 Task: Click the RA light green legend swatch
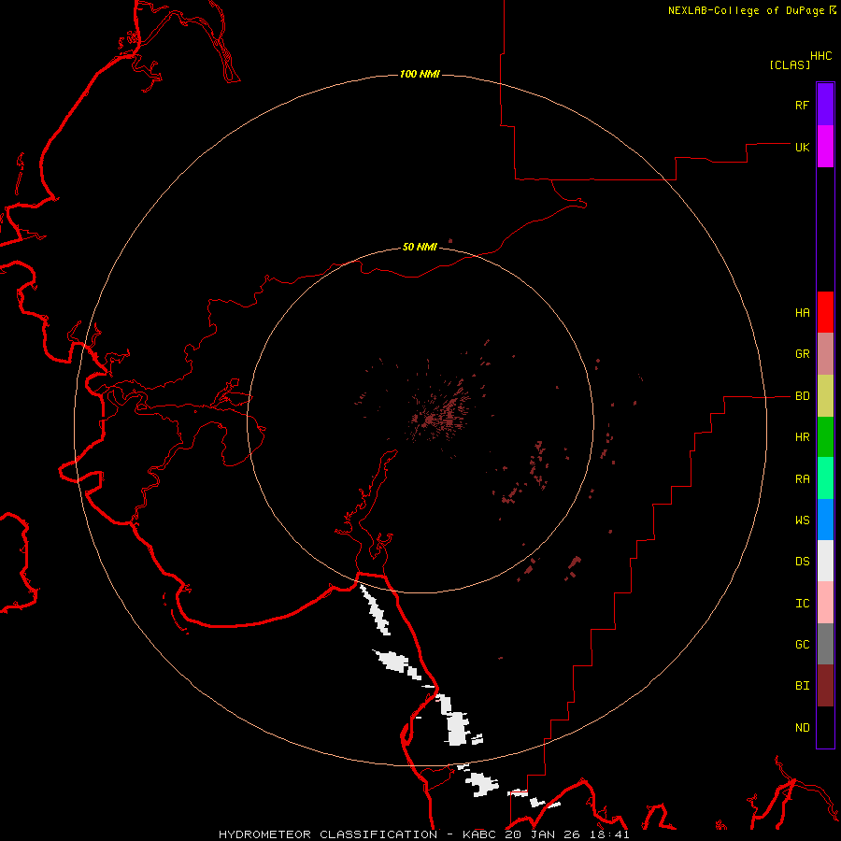825,478
